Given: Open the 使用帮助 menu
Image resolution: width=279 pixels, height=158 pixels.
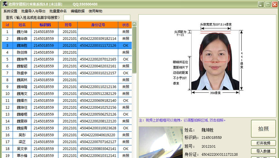Looking at the screenshot, I should point(95,11).
